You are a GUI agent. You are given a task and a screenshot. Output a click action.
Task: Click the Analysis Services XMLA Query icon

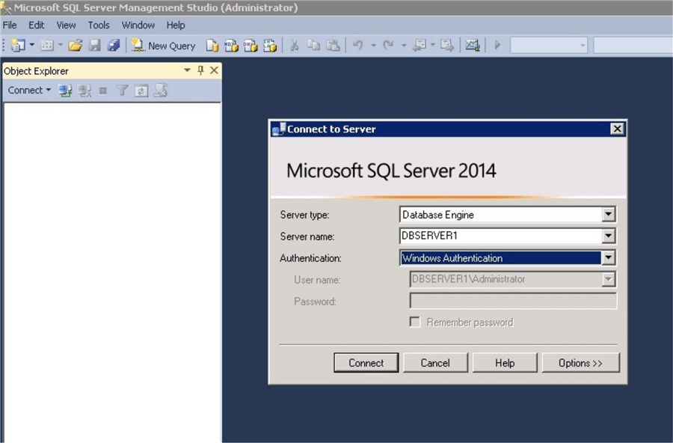pyautogui.click(x=270, y=46)
